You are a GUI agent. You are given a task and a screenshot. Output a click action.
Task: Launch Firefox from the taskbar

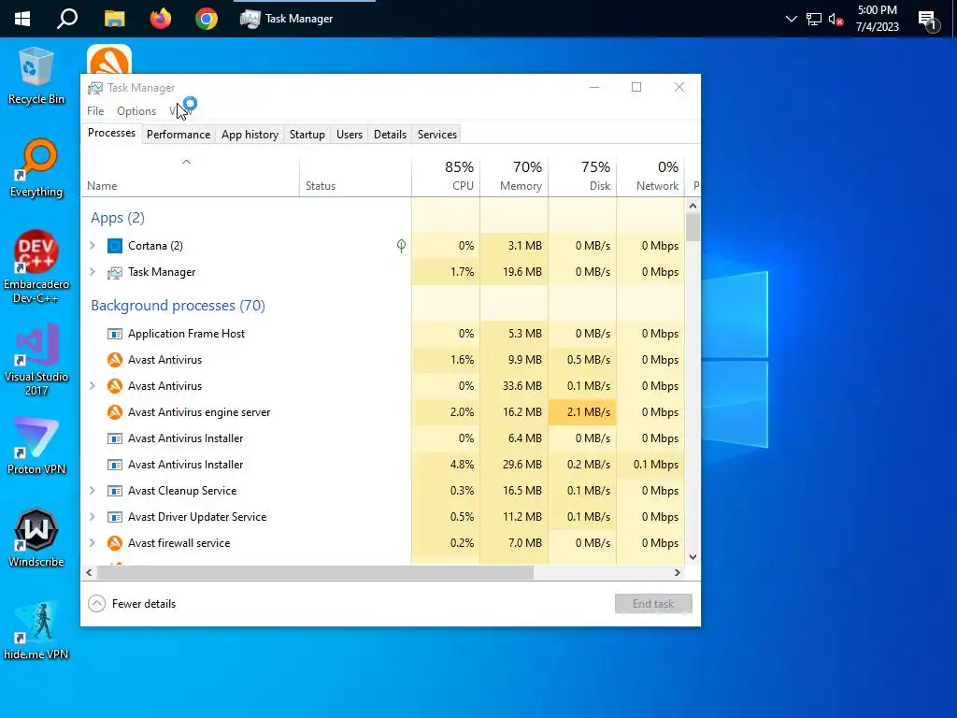click(161, 19)
